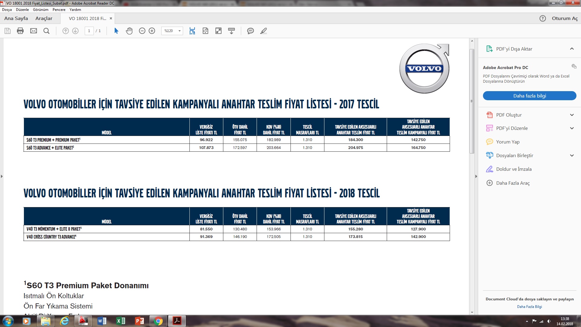
Task: Open the zoom percentage dropdown
Action: point(179,31)
